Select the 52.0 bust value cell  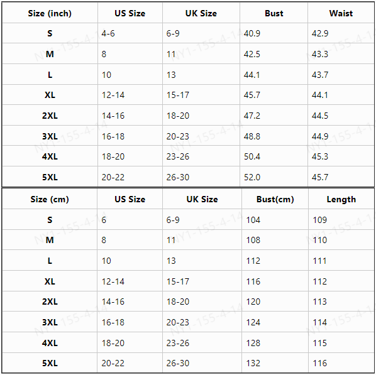274,177
